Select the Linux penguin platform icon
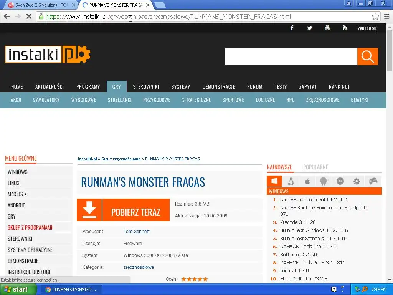 click(291, 181)
